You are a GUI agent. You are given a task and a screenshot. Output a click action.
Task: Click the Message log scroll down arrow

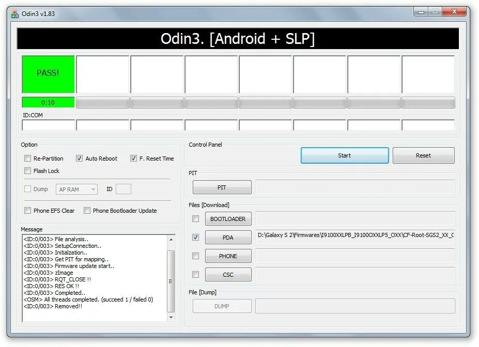click(171, 318)
